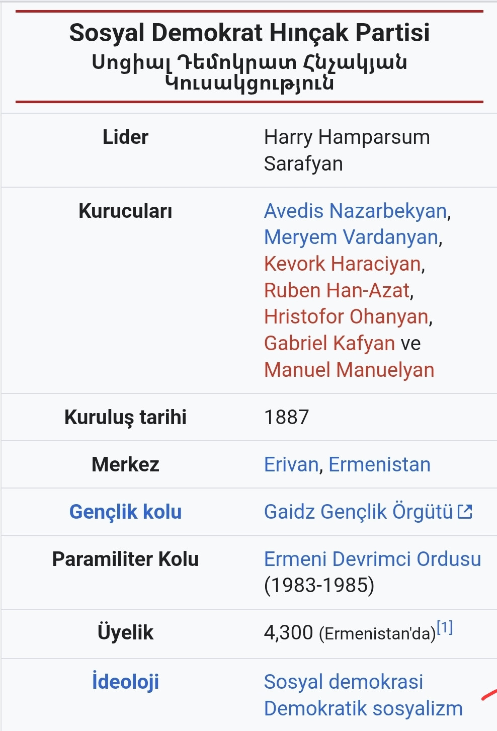Screen dimensions: 497x731
Task: Click the leader name Harry Hamparsum Sarafyan
Action: click(x=347, y=150)
